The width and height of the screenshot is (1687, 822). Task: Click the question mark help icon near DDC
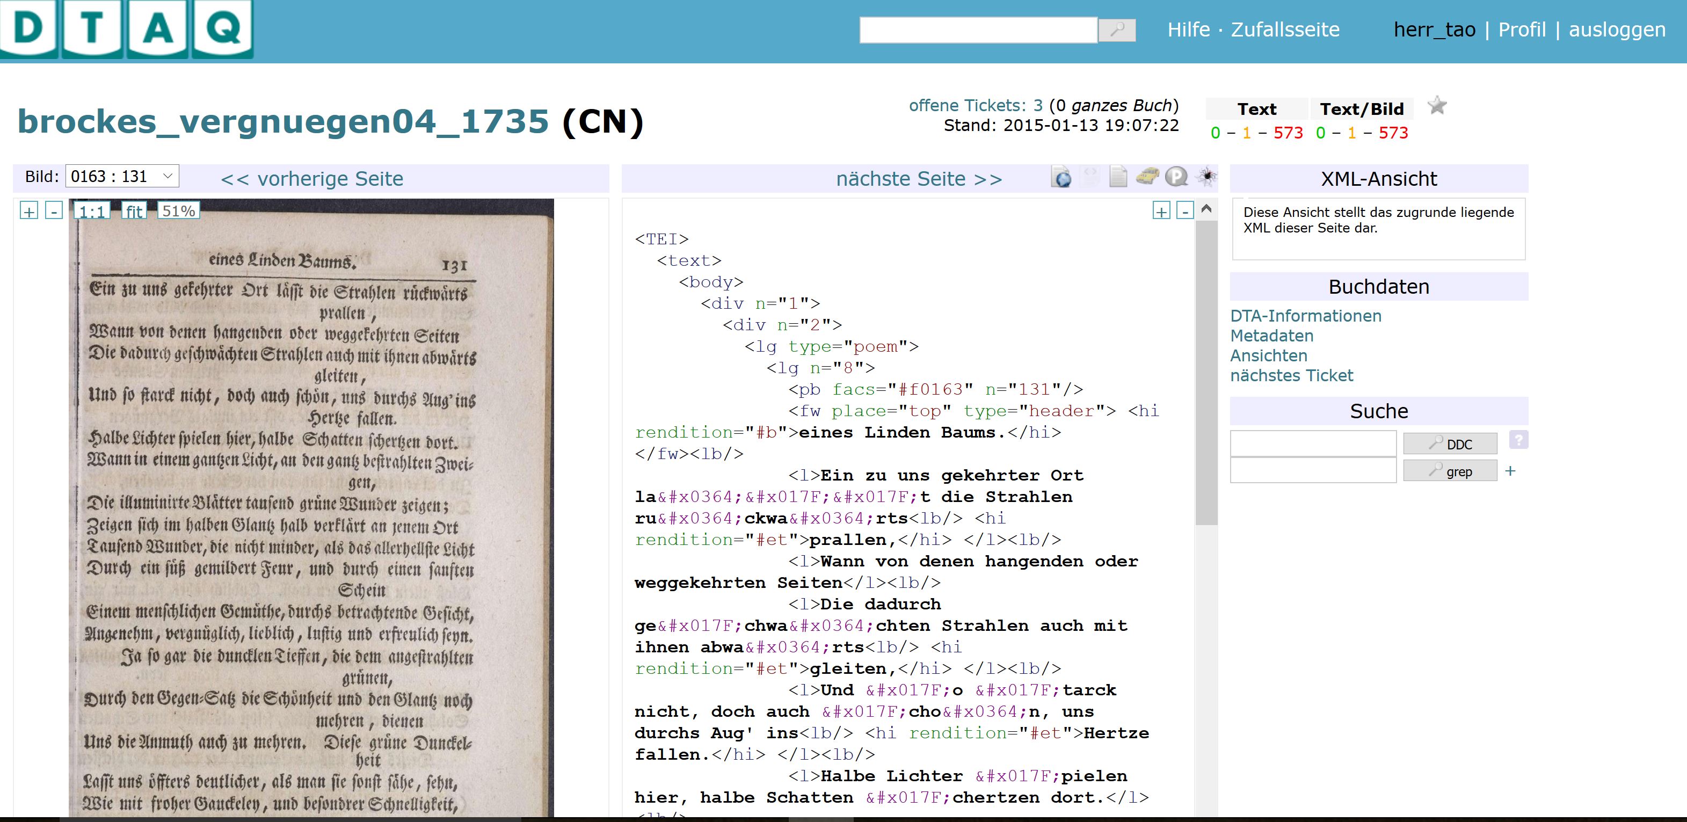(x=1518, y=440)
